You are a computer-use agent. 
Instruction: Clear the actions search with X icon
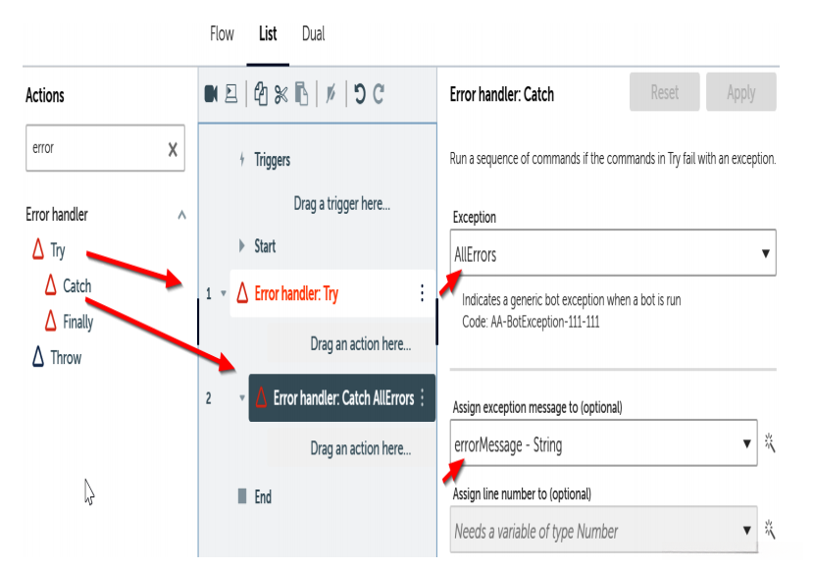click(173, 149)
